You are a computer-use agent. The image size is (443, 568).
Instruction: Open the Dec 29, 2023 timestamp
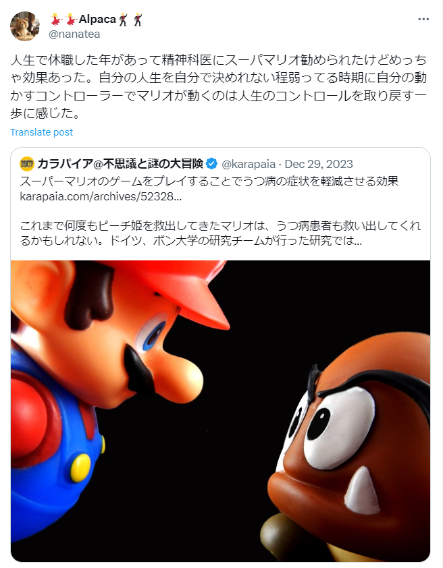[x=319, y=164]
